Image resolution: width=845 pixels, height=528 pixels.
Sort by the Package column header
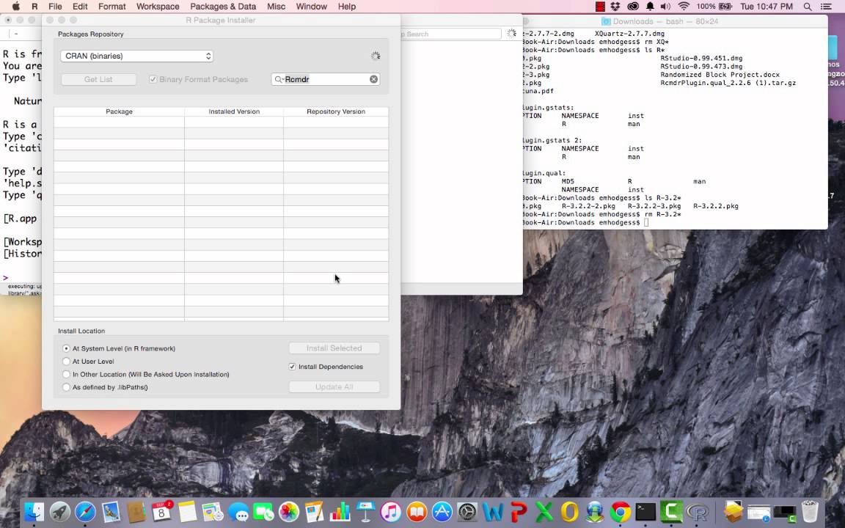(x=119, y=111)
